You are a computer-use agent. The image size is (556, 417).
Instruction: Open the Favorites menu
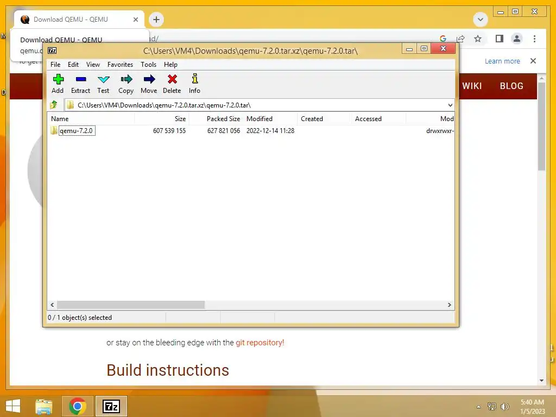[x=120, y=64]
